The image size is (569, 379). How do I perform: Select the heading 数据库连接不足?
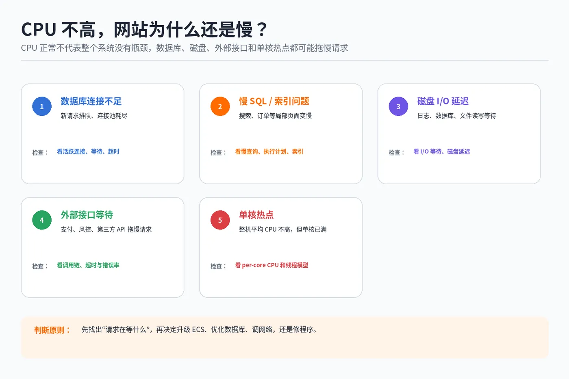coord(91,101)
